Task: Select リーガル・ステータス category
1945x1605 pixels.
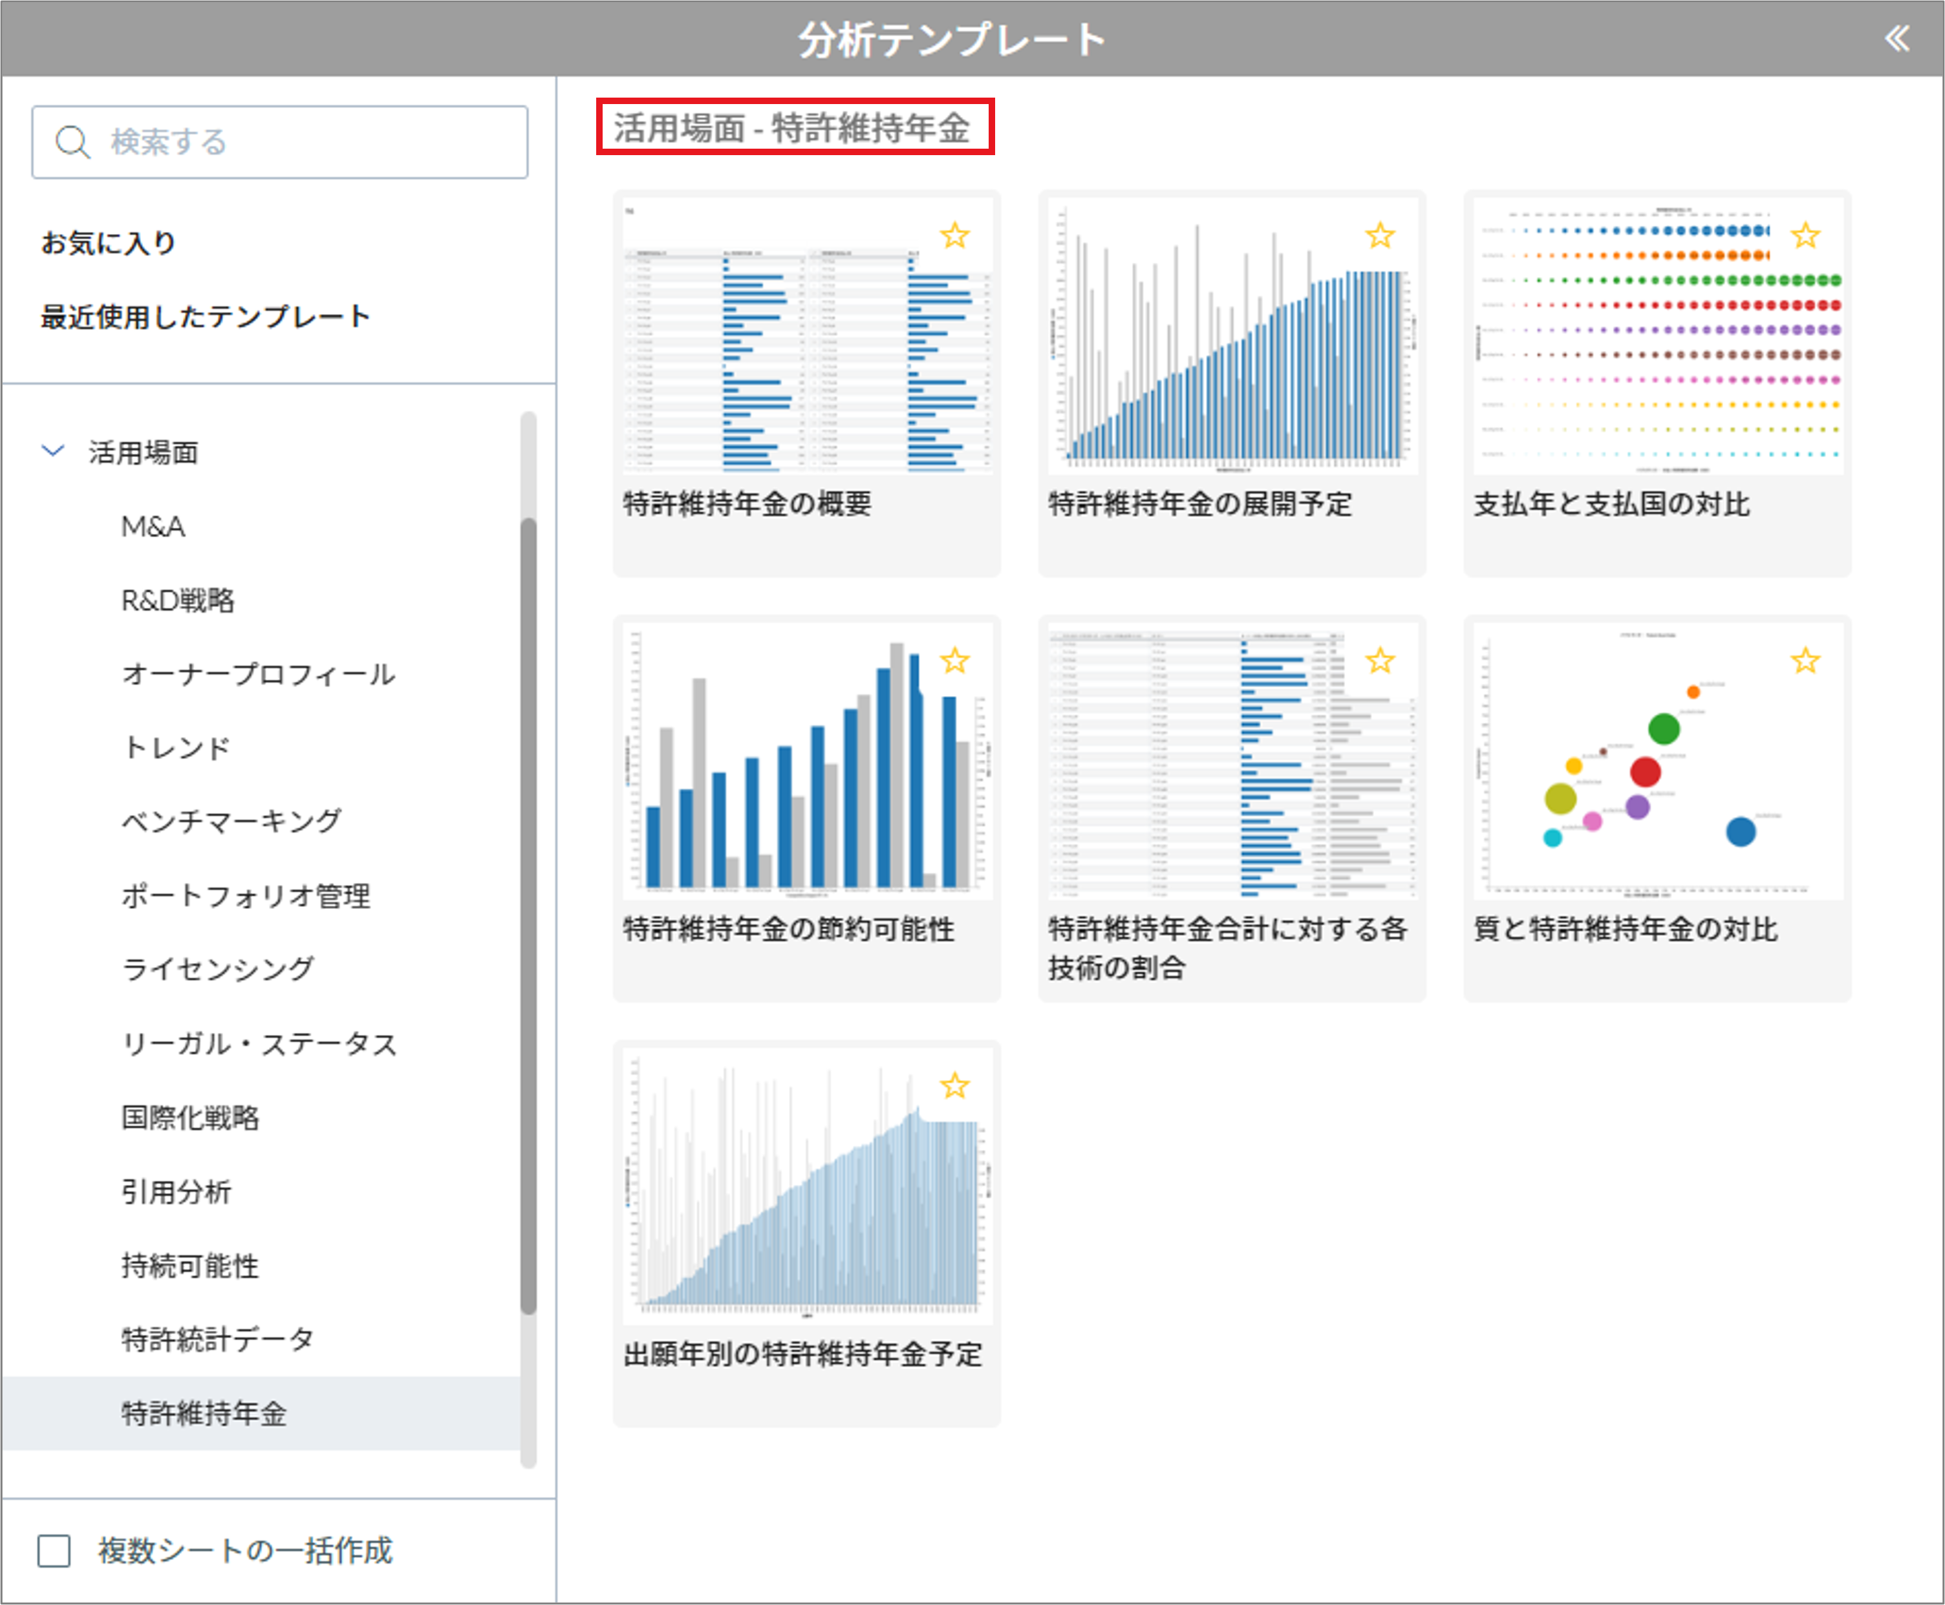Action: 260,1043
